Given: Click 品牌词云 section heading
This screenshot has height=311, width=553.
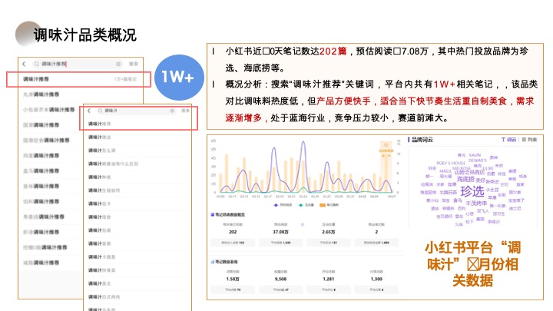Looking at the screenshot, I should coord(422,140).
